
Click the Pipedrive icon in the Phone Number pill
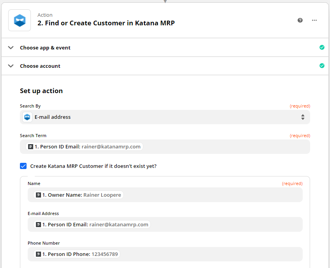[38, 254]
